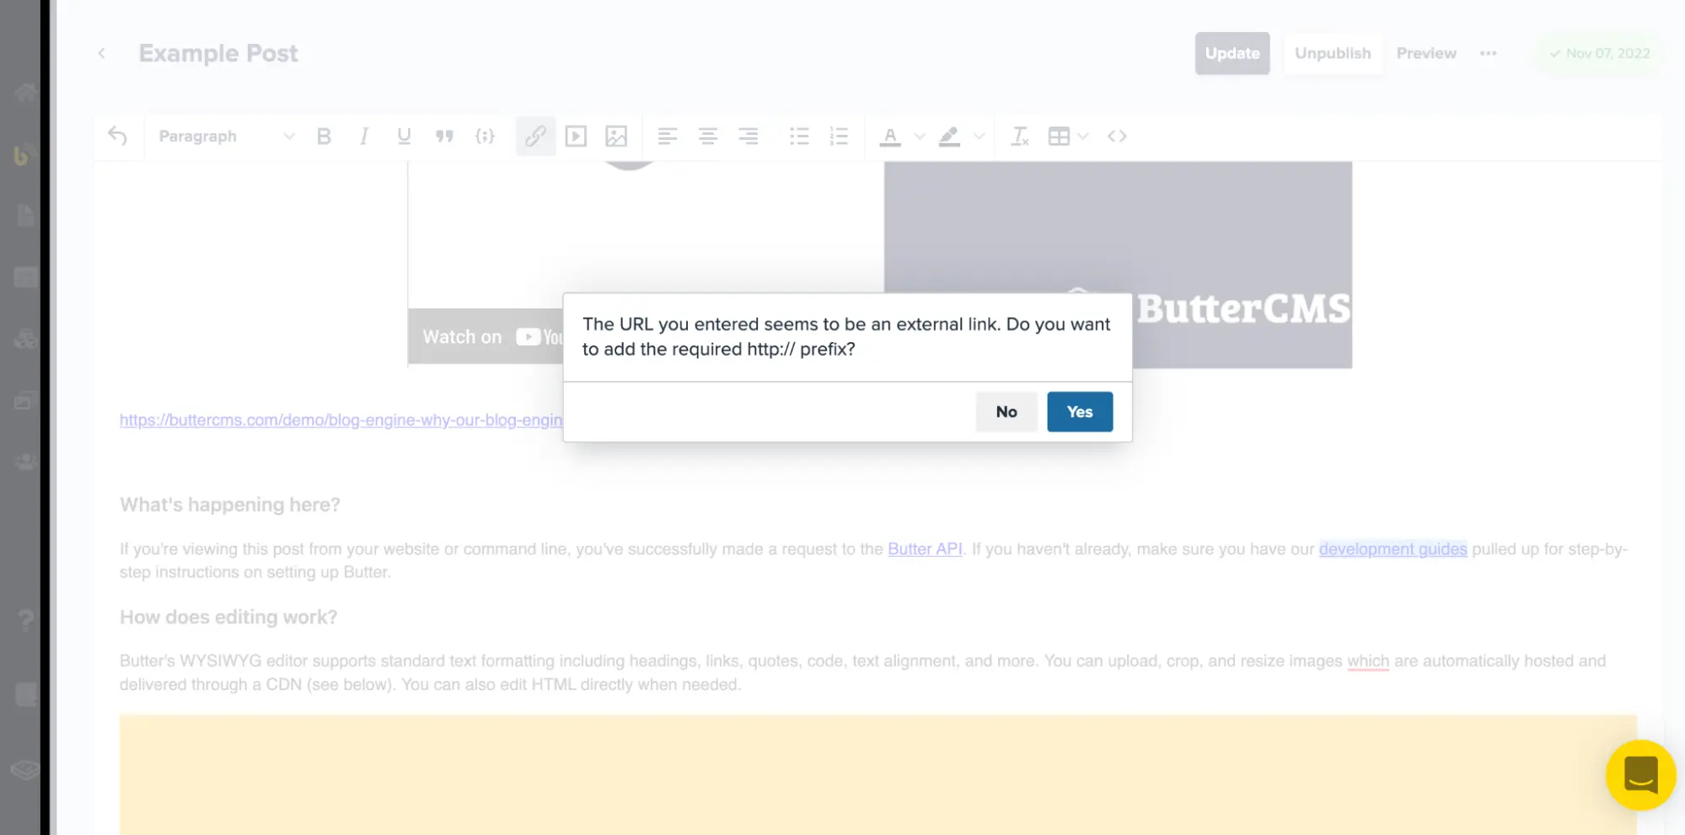Insert an image
The width and height of the screenshot is (1685, 835).
coord(616,136)
